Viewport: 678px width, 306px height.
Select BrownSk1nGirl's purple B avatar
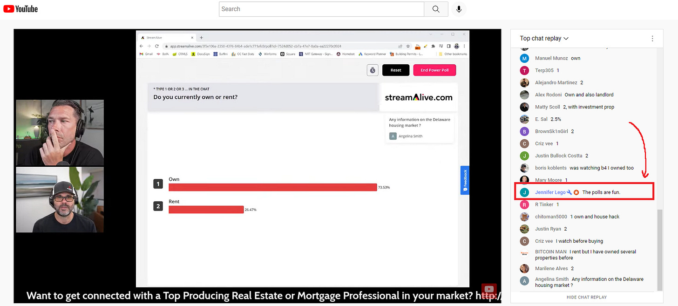[x=525, y=131]
